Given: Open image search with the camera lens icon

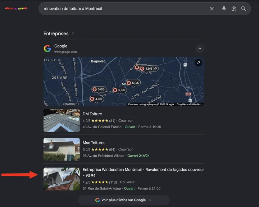Looking at the screenshot, I should 234,9.
